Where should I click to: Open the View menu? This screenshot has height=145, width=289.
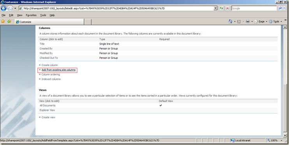point(20,15)
